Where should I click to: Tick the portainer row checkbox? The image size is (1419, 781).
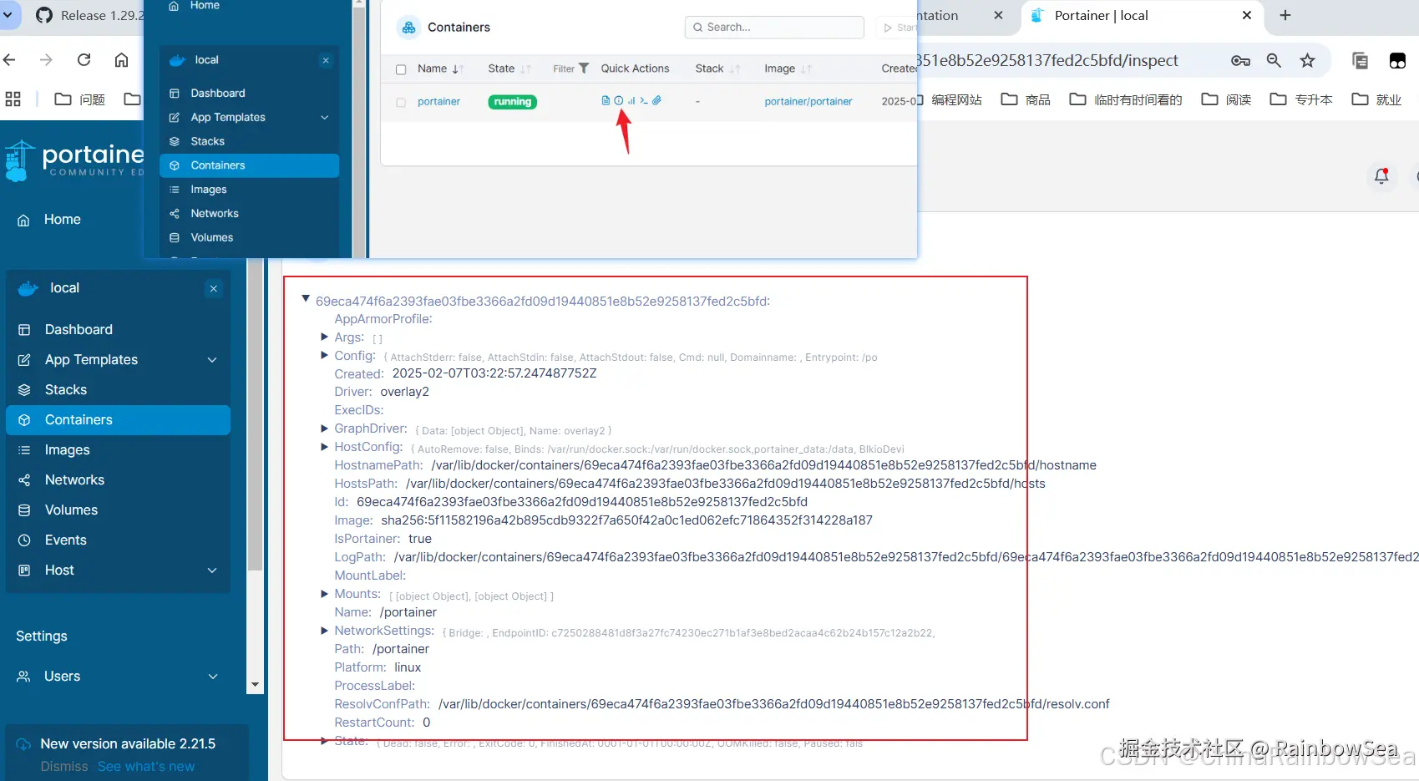tap(401, 102)
